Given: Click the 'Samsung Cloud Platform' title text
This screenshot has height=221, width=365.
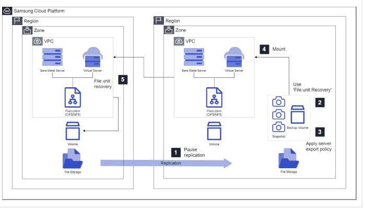Looking at the screenshot, I should click(39, 11).
